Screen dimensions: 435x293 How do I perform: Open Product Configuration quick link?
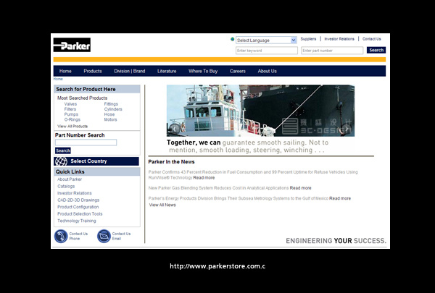[78, 207]
